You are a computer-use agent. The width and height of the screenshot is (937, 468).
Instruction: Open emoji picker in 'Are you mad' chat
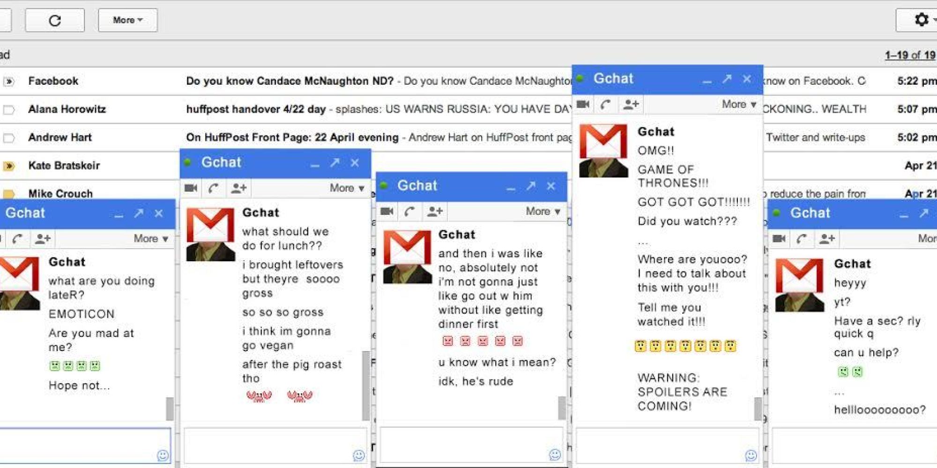point(163,455)
